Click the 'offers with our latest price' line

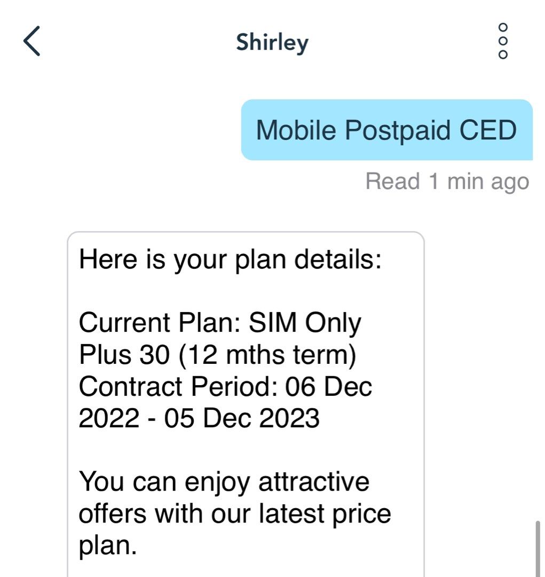[x=235, y=514]
